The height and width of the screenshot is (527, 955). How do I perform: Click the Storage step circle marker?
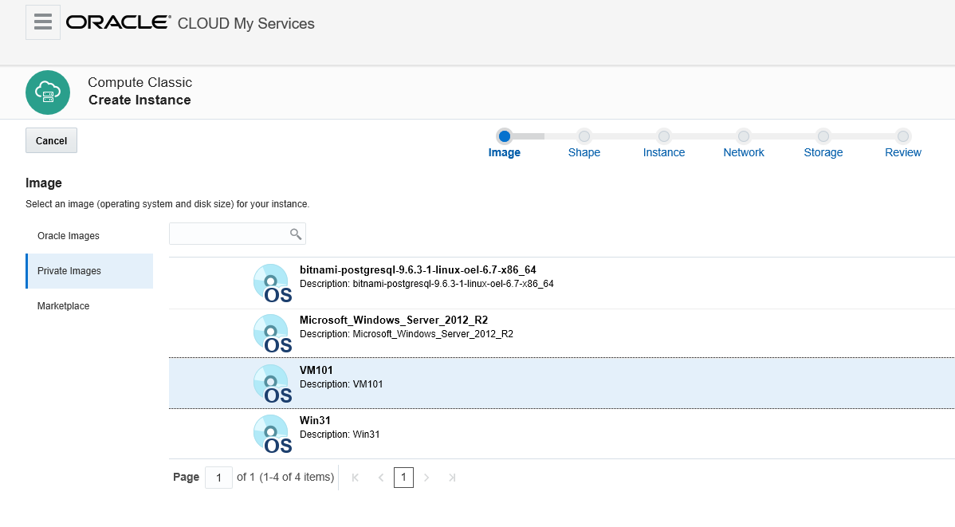coord(823,136)
